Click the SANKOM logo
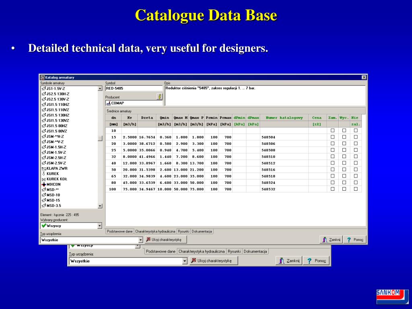Image resolution: width=412 pixels, height=309 pixels. (392, 297)
